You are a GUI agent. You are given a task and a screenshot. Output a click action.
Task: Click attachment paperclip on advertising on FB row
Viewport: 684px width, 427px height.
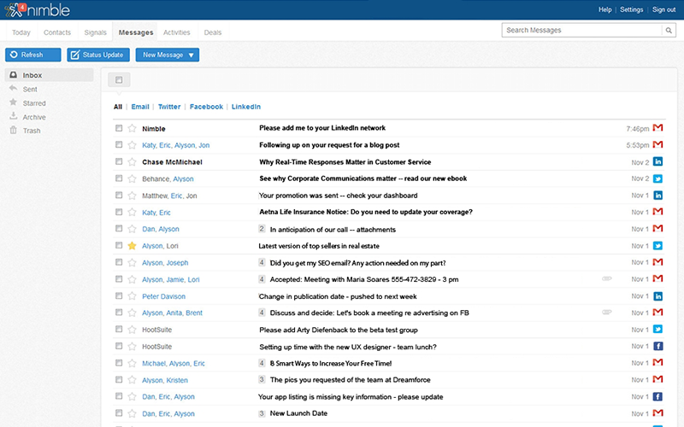coord(606,313)
